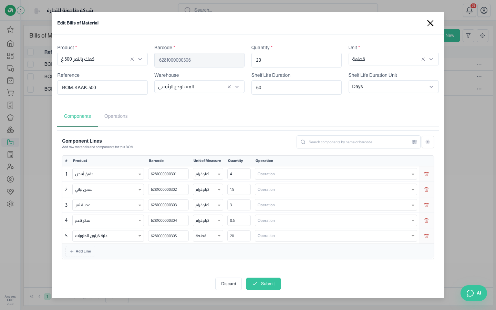
Task: Click the Reference field BOM-KAAK-500
Action: point(102,87)
